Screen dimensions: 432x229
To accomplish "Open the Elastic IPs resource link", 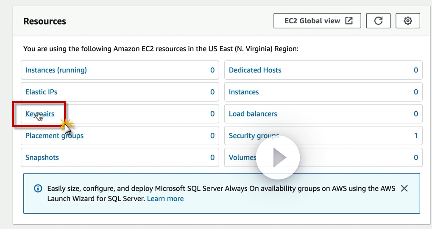I will [x=41, y=92].
